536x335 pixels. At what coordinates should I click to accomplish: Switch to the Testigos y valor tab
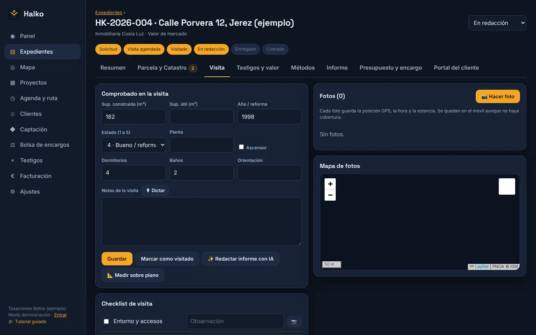coord(258,68)
